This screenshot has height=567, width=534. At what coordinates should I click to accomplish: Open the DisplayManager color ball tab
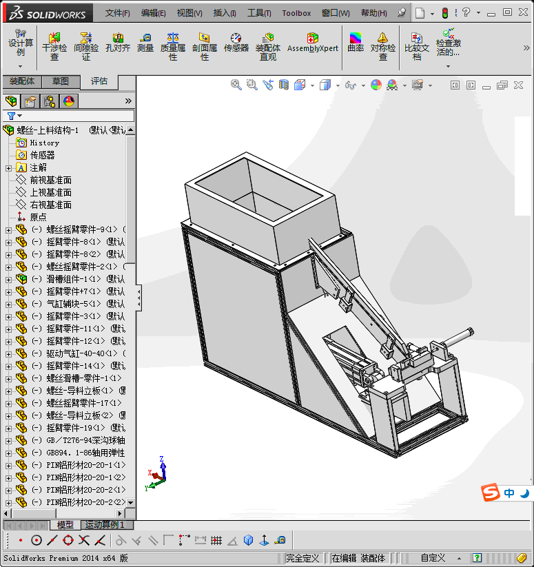tap(69, 101)
